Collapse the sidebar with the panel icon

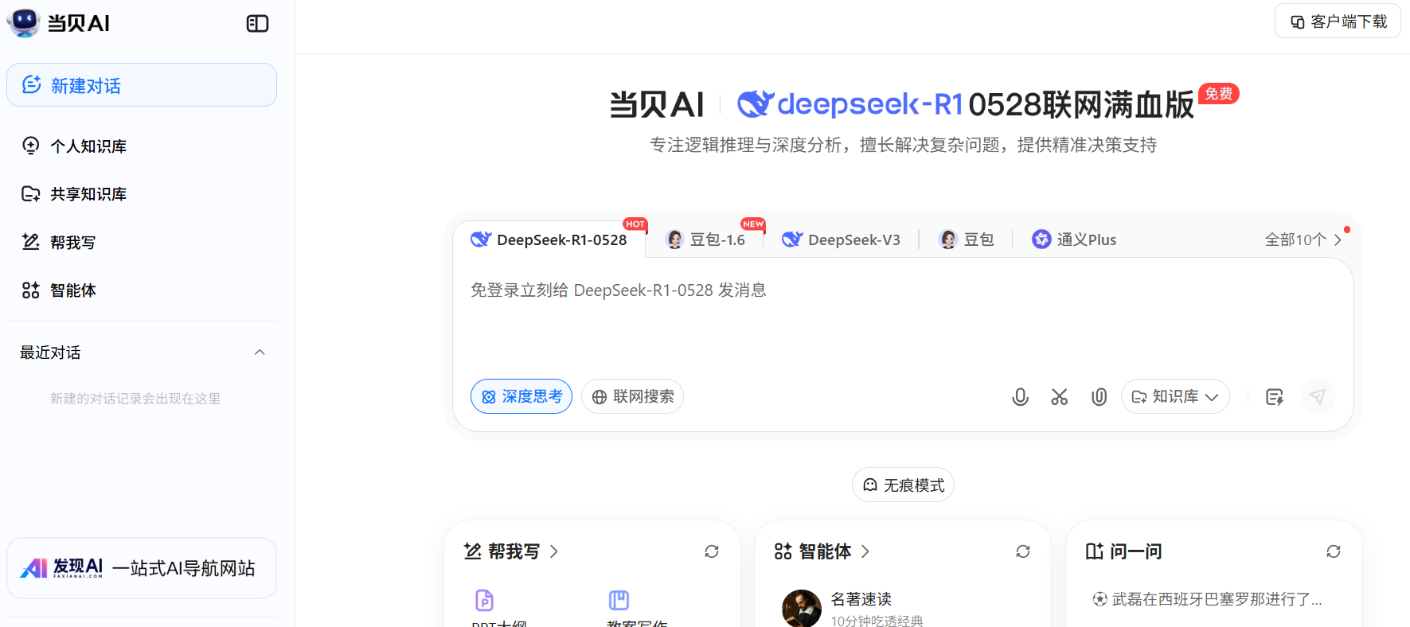click(x=257, y=24)
